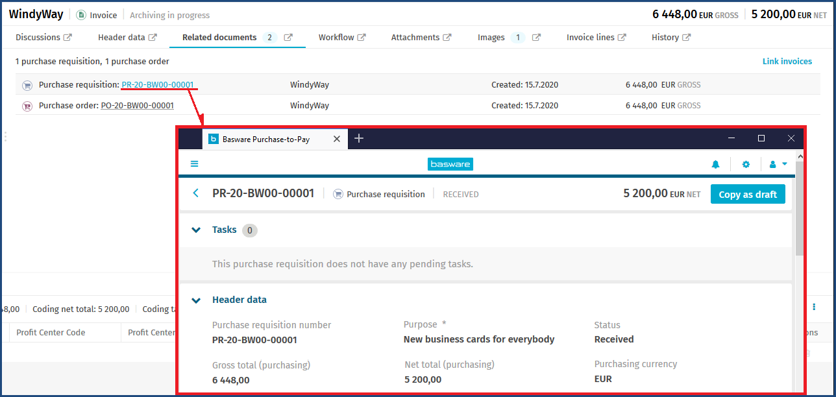Click the RECEIVED status label in popup header

[461, 195]
